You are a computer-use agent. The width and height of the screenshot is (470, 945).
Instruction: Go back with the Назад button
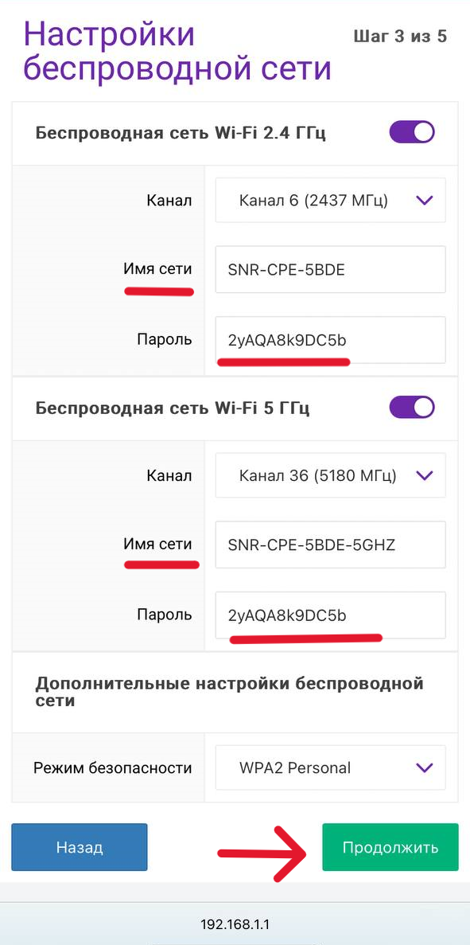[80, 847]
